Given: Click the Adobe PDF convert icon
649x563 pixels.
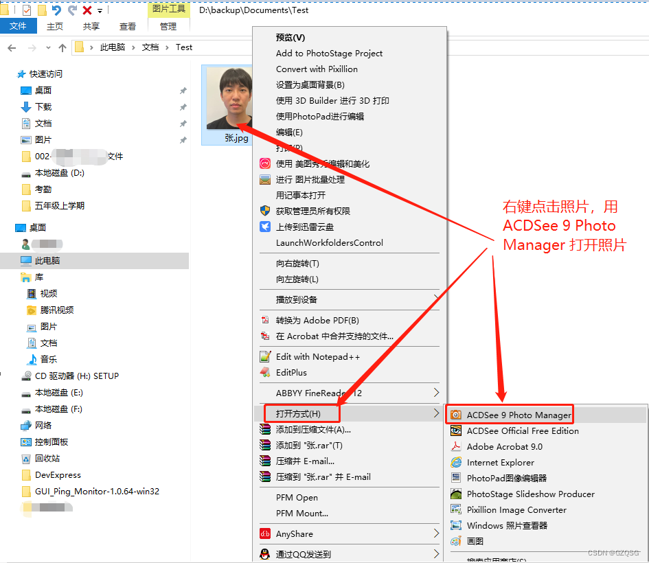Looking at the screenshot, I should coord(265,320).
